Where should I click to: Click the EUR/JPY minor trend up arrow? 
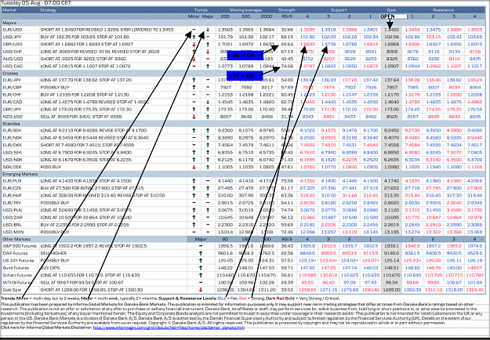[194, 80]
